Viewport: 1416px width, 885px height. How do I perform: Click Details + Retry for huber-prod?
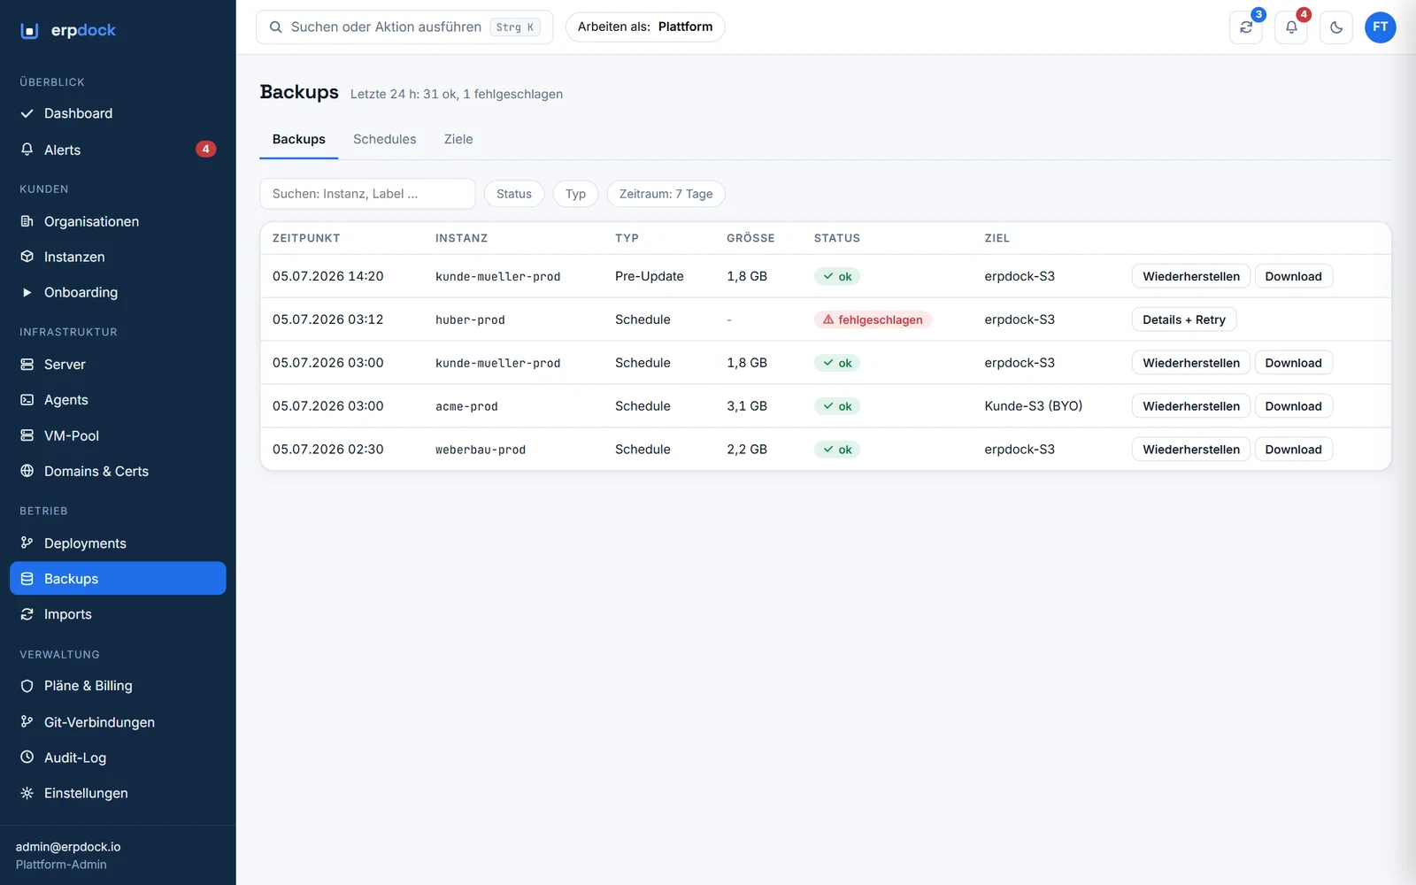click(x=1184, y=319)
